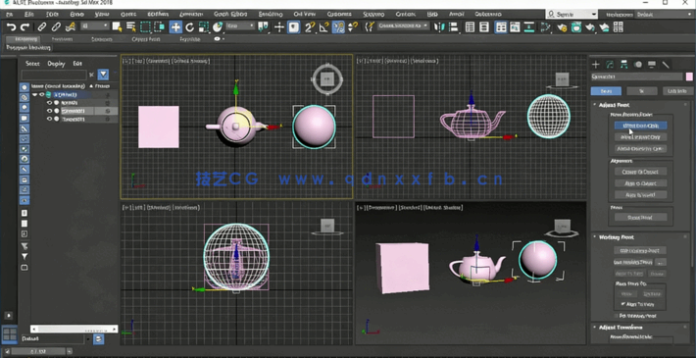Toggle visibility eye of Teapot001 row
The width and height of the screenshot is (696, 358).
49,119
